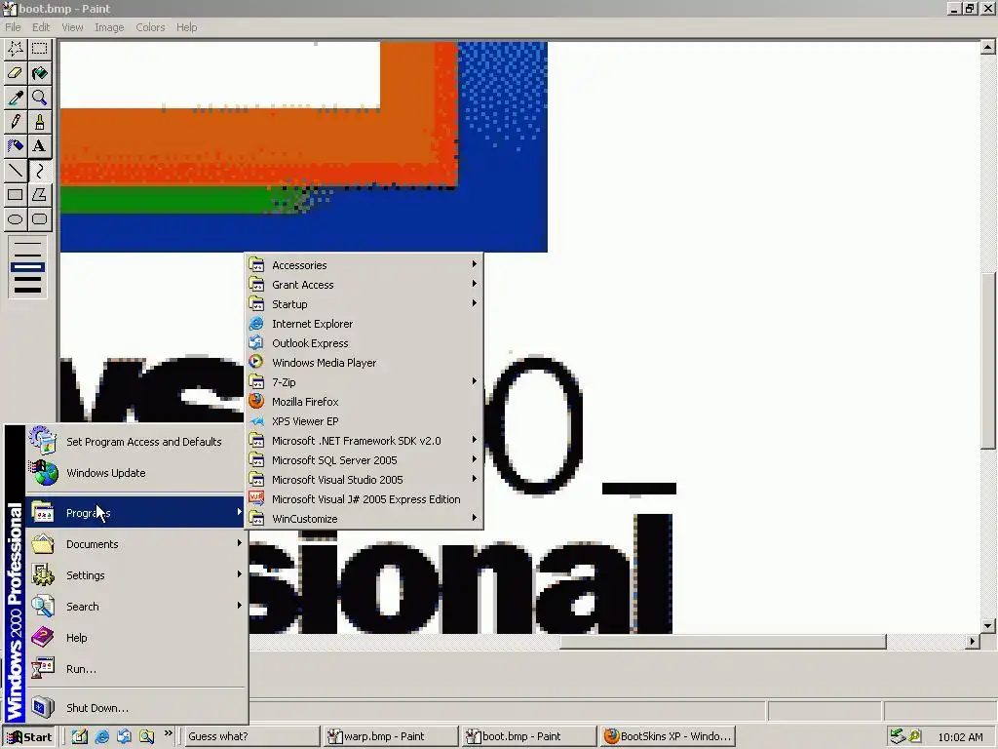Select the Polygon tool

[39, 195]
